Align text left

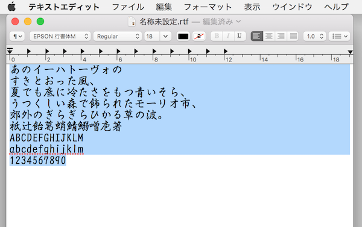[257, 36]
